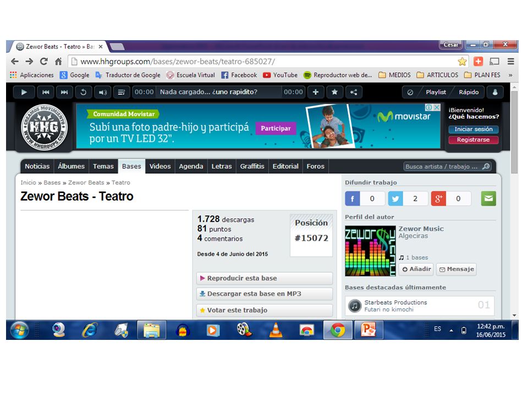
Task: Click Mensaje button on author profile
Action: click(x=457, y=269)
